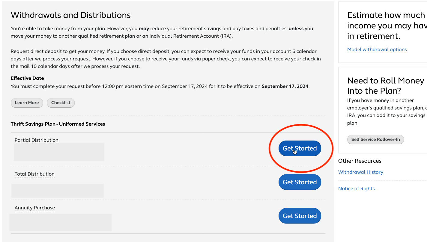Click the Estimate retirement income heading
Viewport: 427px width, 242px height.
387,26
